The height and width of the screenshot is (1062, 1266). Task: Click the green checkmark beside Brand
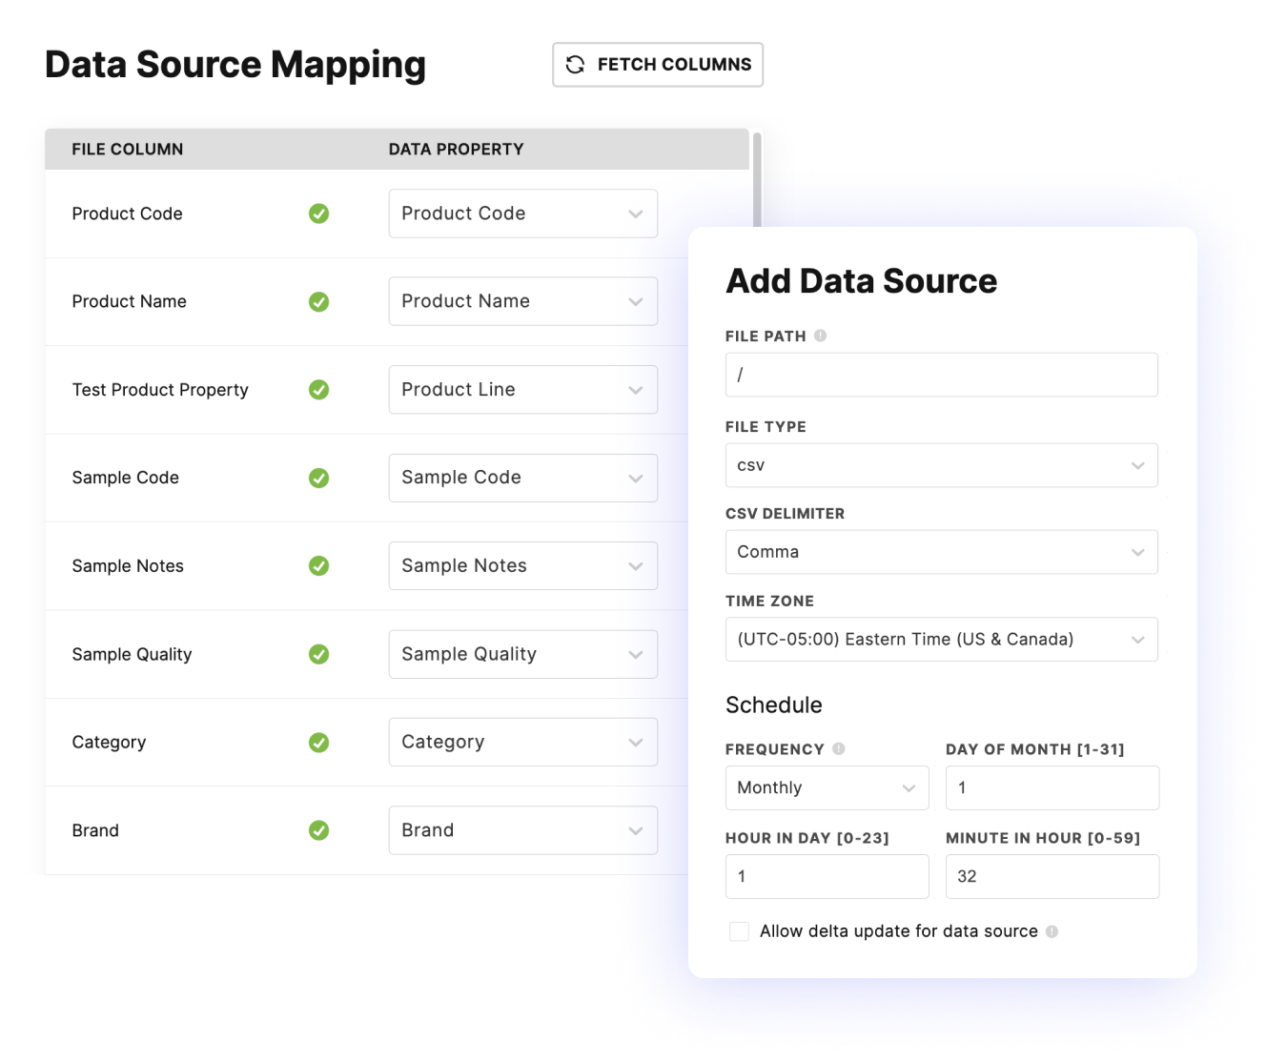(x=319, y=830)
